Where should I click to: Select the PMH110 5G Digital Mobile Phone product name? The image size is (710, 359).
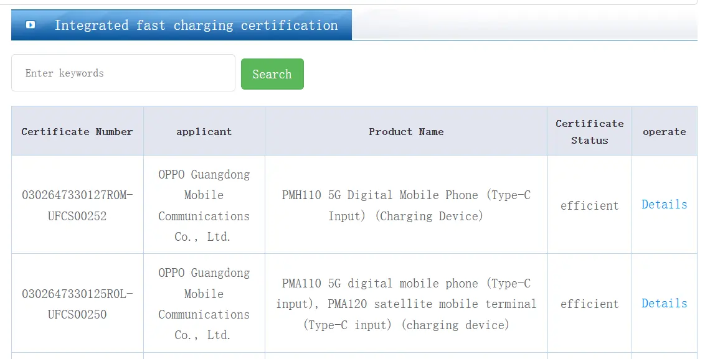click(406, 205)
